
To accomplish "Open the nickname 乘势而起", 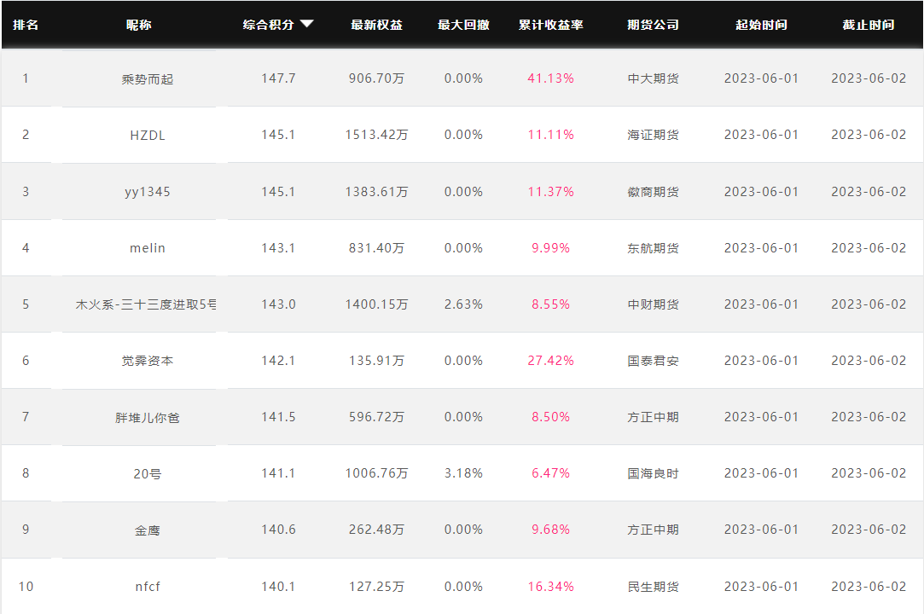I will coord(148,79).
